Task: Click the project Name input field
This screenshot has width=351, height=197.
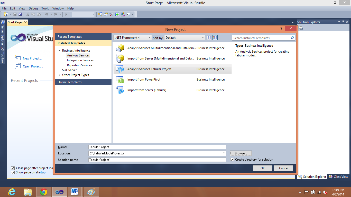Action: pyautogui.click(x=157, y=147)
